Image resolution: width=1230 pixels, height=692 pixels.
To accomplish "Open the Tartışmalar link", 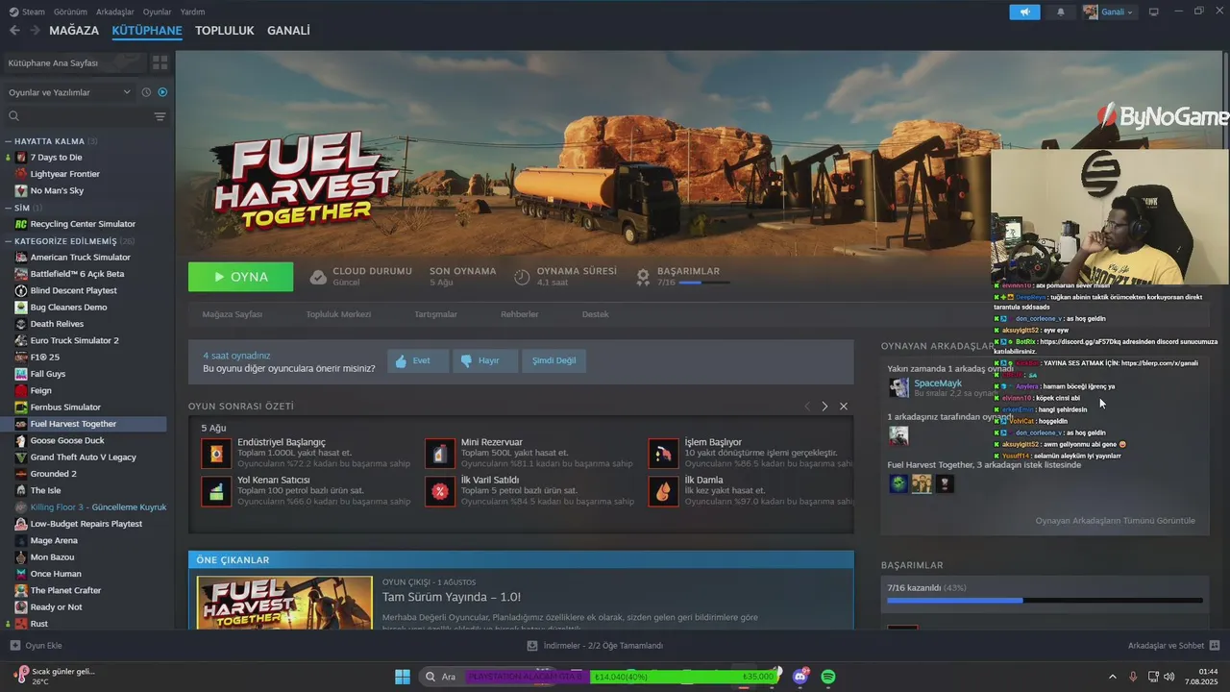I will [435, 314].
